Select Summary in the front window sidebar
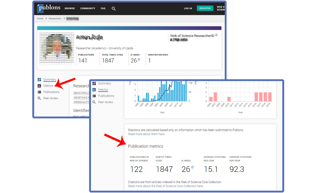 [104, 83]
